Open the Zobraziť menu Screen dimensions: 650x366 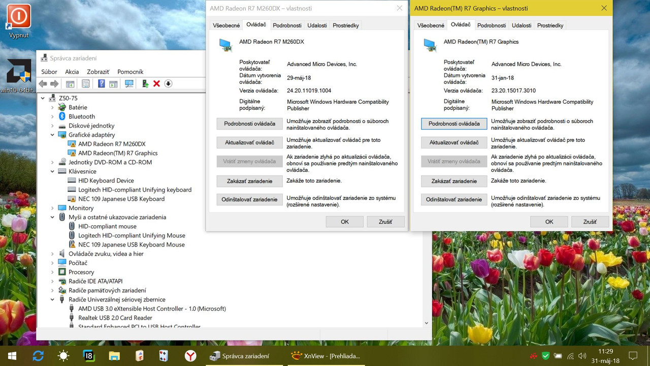tap(98, 72)
